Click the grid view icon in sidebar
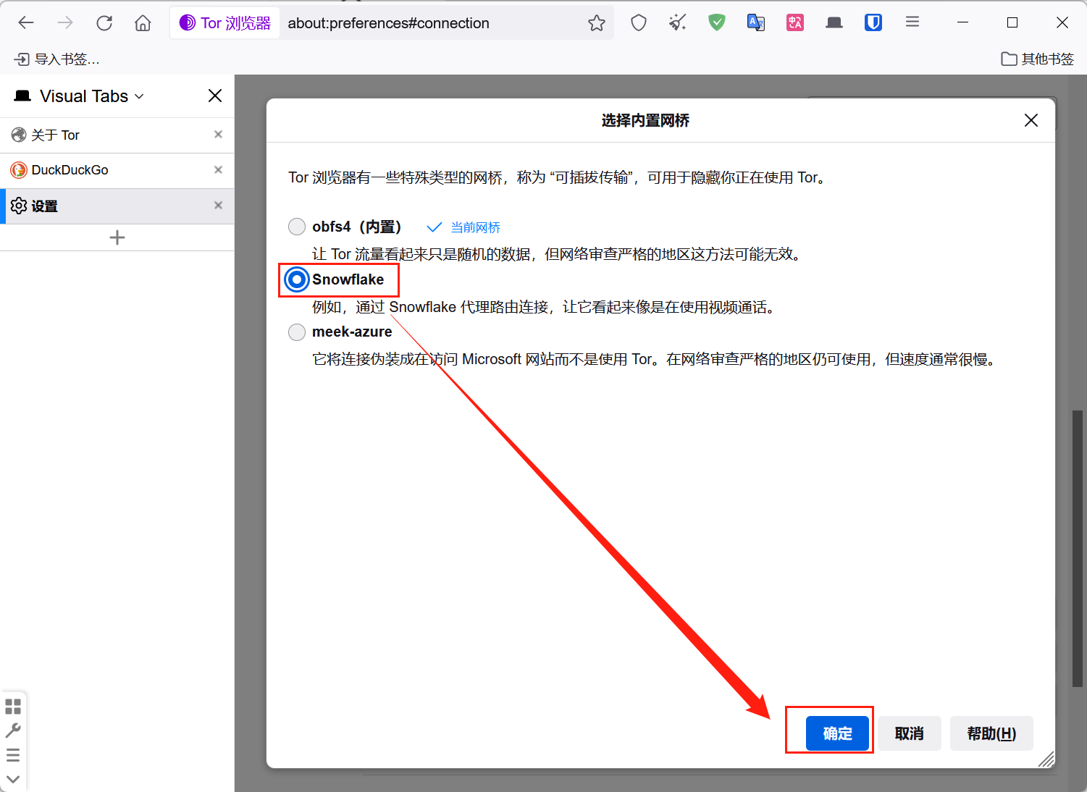This screenshot has width=1087, height=792. [13, 706]
